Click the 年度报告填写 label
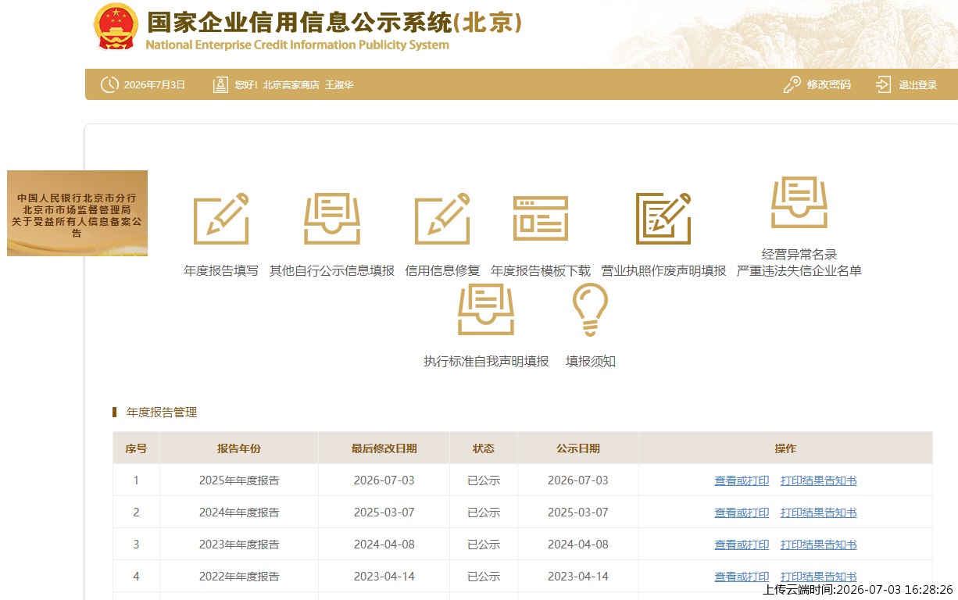This screenshot has width=958, height=600. pos(221,271)
